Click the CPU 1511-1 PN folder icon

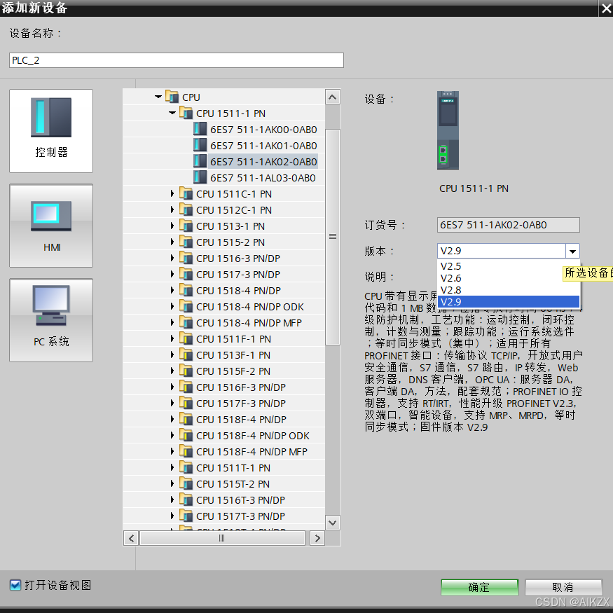pyautogui.click(x=186, y=113)
